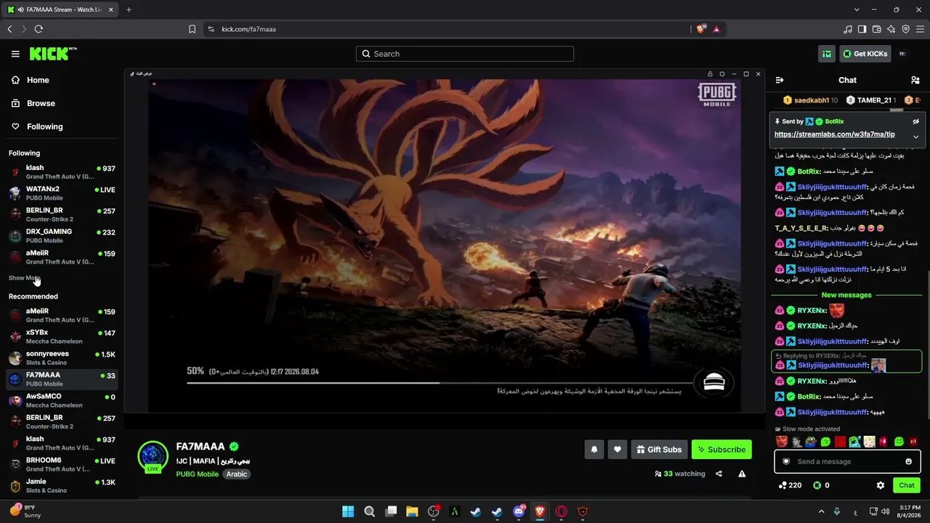
Task: Seek in the stream loading progress bar
Action: [440, 383]
